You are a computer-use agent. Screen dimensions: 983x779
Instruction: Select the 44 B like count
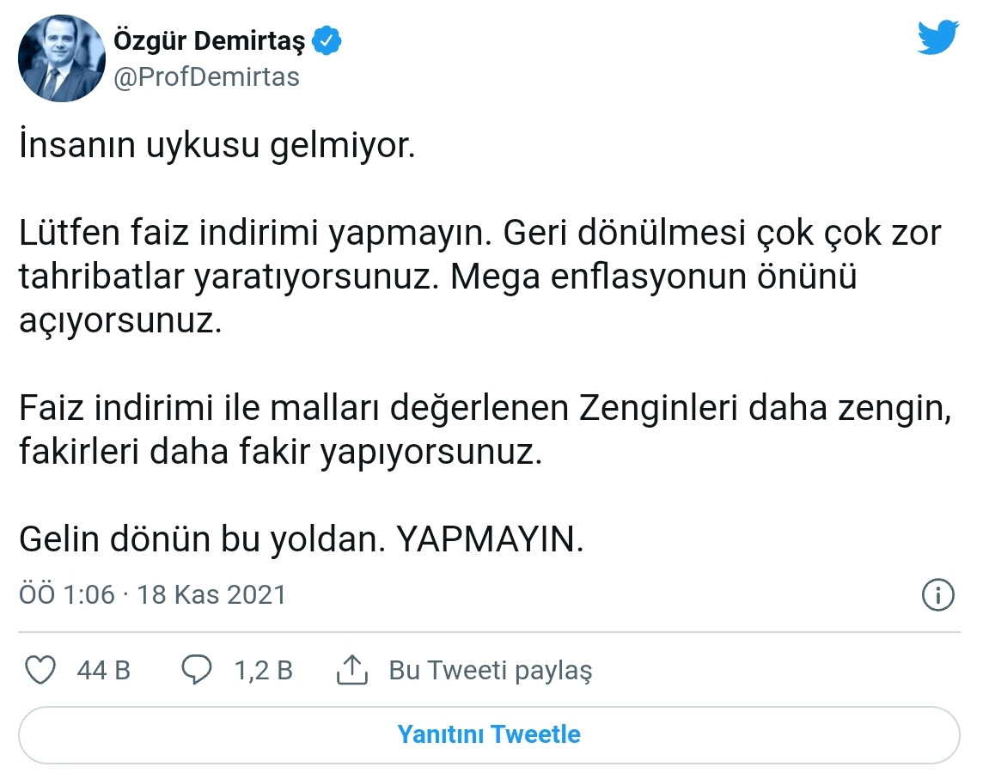[103, 671]
